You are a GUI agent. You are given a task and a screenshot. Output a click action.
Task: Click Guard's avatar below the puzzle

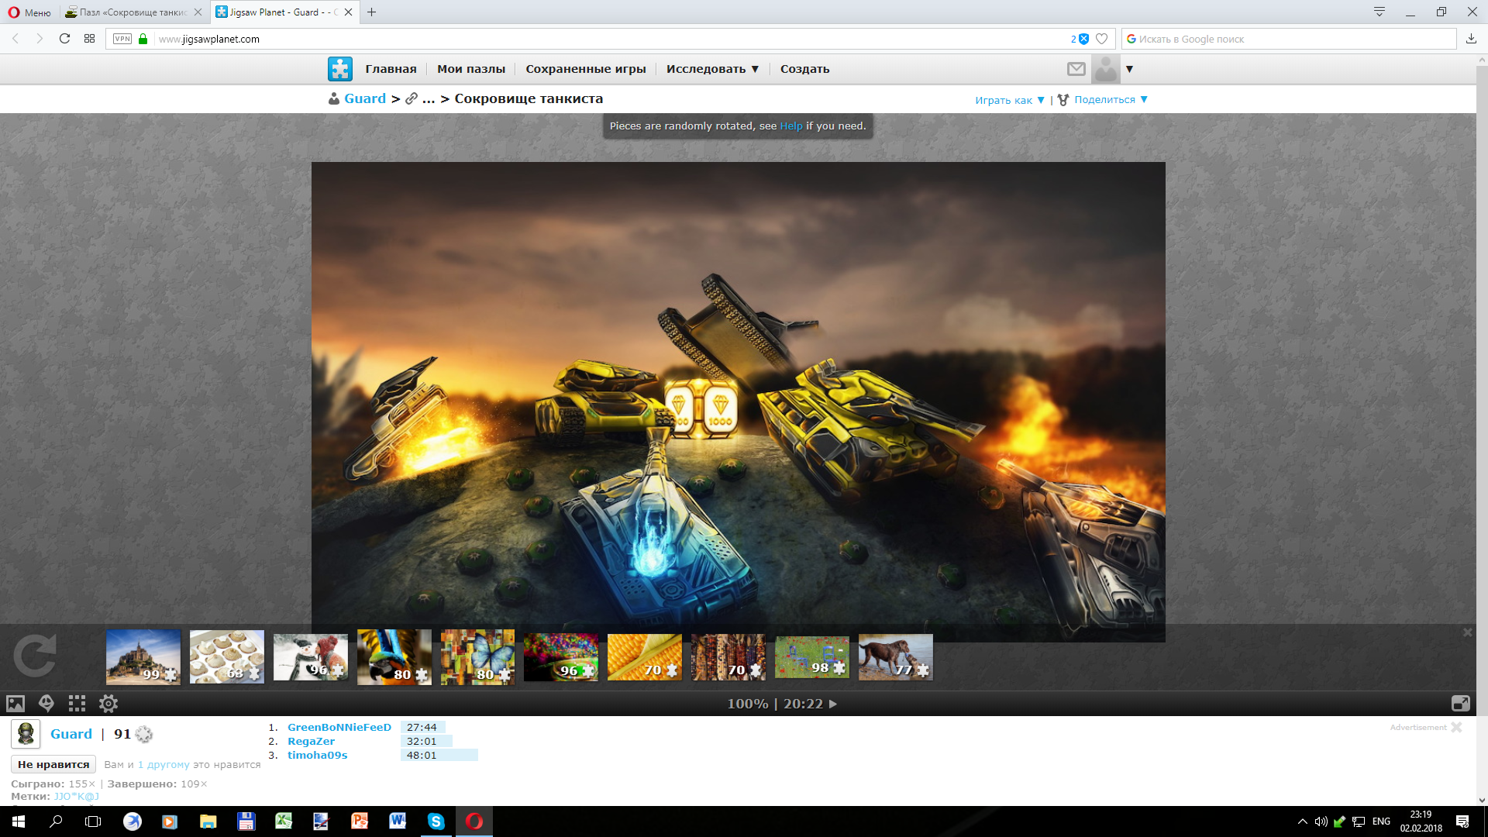[x=26, y=734]
